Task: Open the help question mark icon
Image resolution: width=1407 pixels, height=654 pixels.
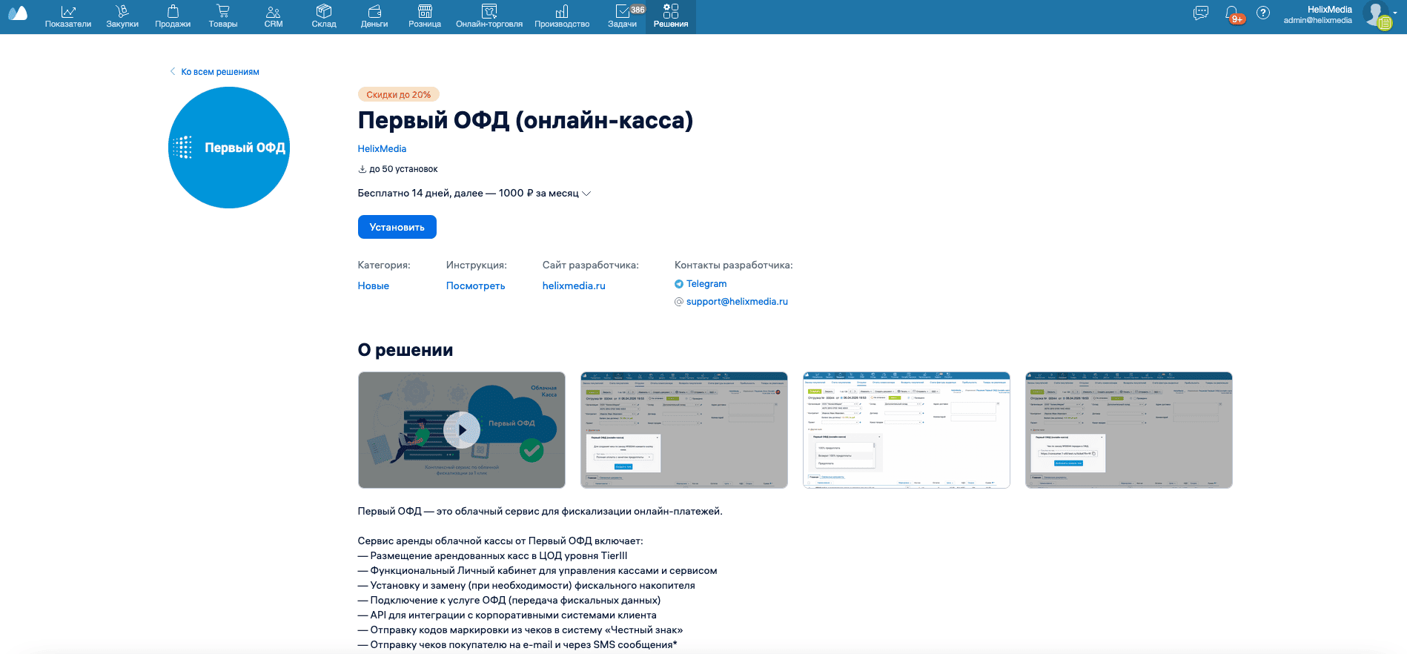Action: [x=1263, y=13]
